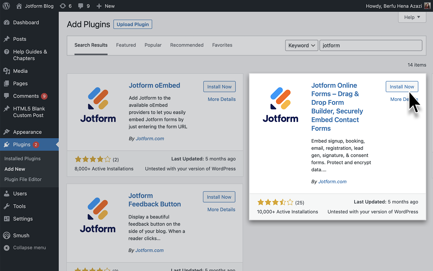The width and height of the screenshot is (433, 271).
Task: Open the Tools wrench icon
Action: point(7,206)
